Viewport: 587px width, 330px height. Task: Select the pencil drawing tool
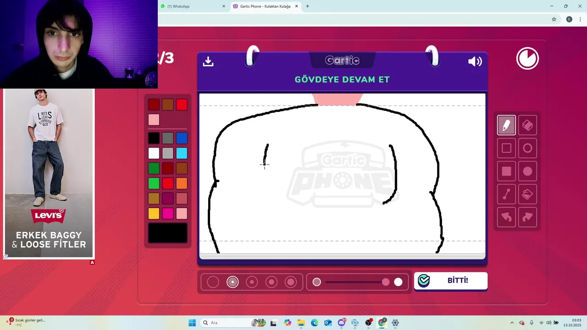coord(506,125)
